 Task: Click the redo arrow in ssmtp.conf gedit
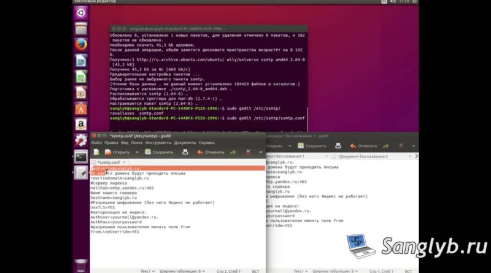point(233,152)
